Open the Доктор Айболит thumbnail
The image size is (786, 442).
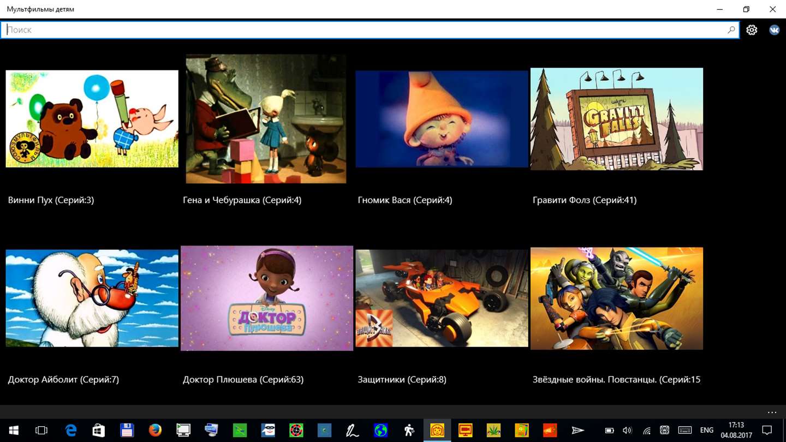(x=92, y=298)
